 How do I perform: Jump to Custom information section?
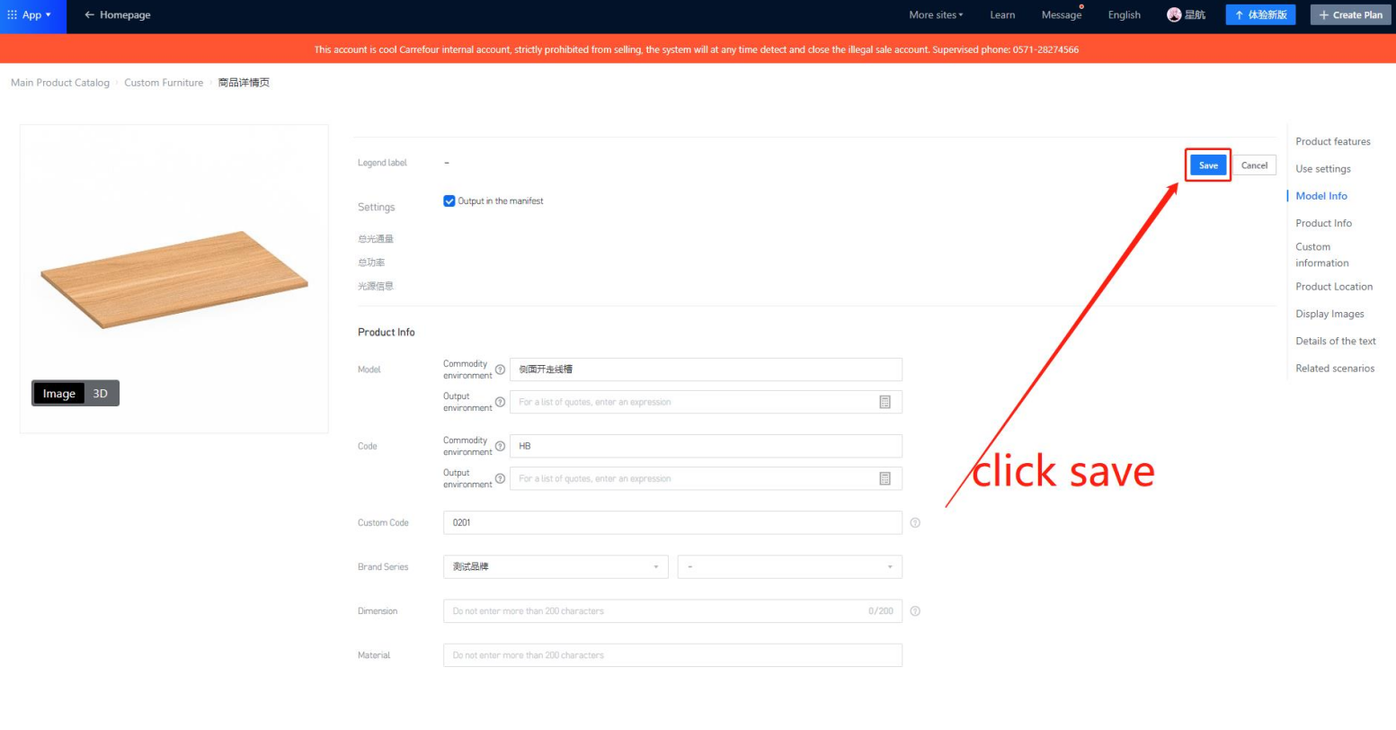[1322, 254]
